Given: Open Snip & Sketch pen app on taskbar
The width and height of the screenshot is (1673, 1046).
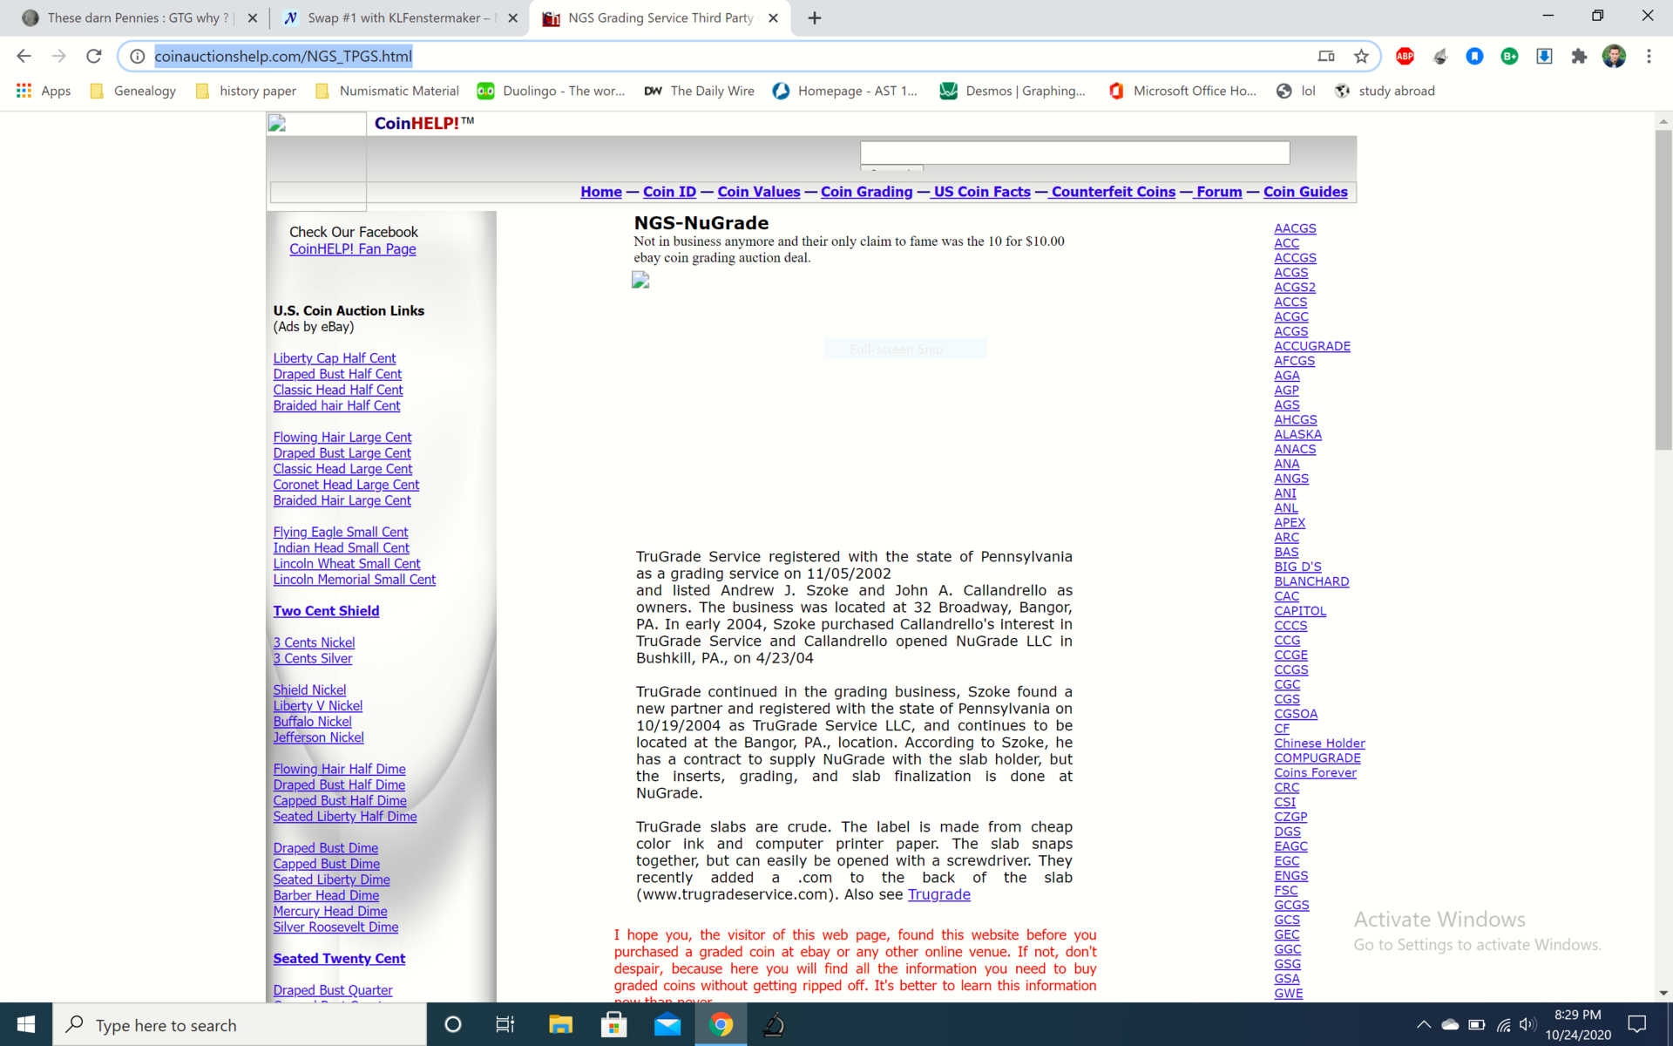Looking at the screenshot, I should 774,1024.
